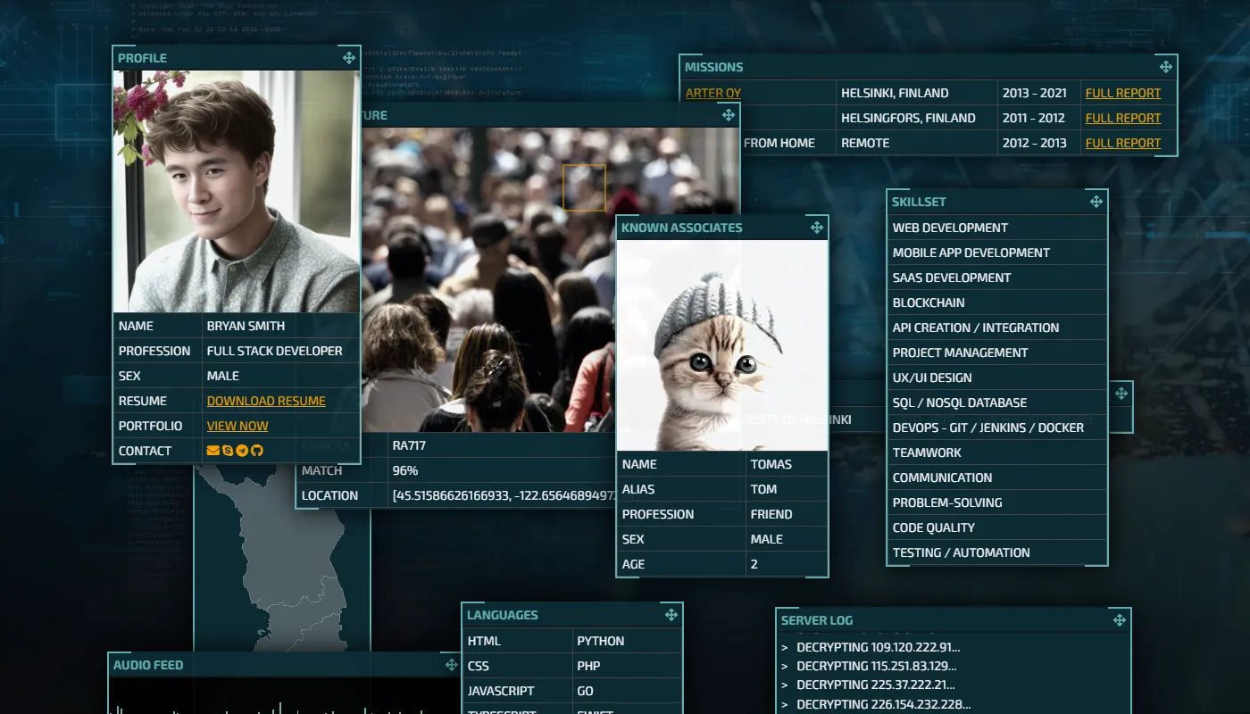Click the Teamwork skill row
This screenshot has width=1250, height=714.
[997, 452]
